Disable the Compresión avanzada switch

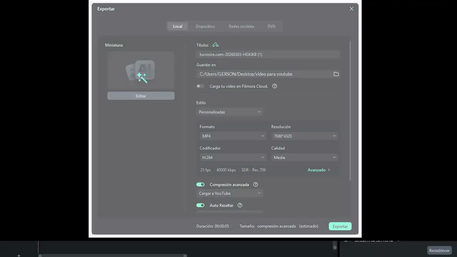(200, 185)
